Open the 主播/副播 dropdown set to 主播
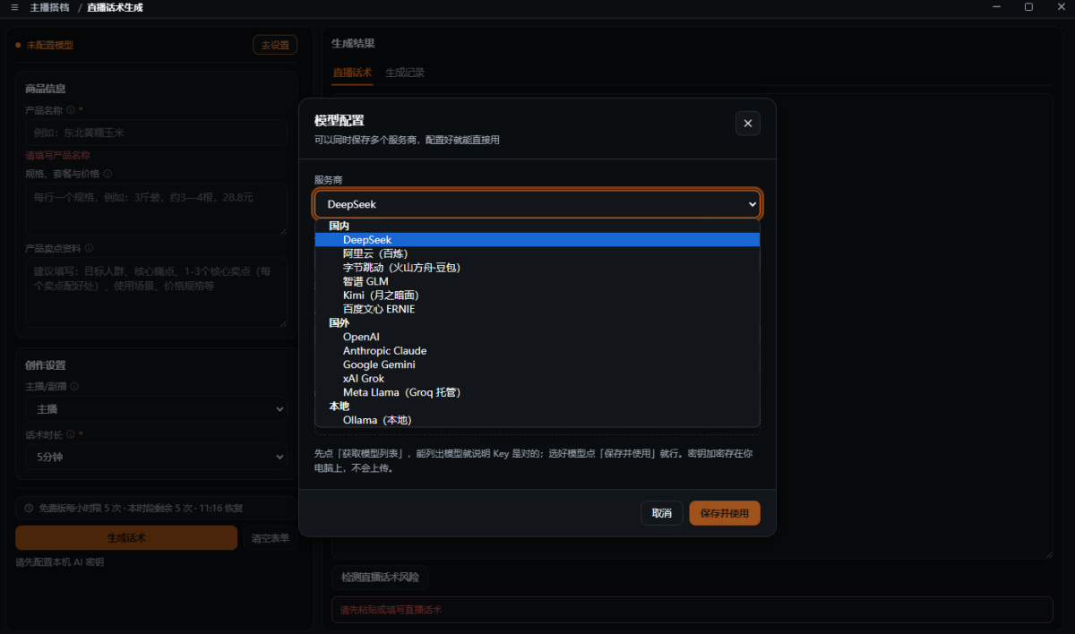 (x=156, y=409)
